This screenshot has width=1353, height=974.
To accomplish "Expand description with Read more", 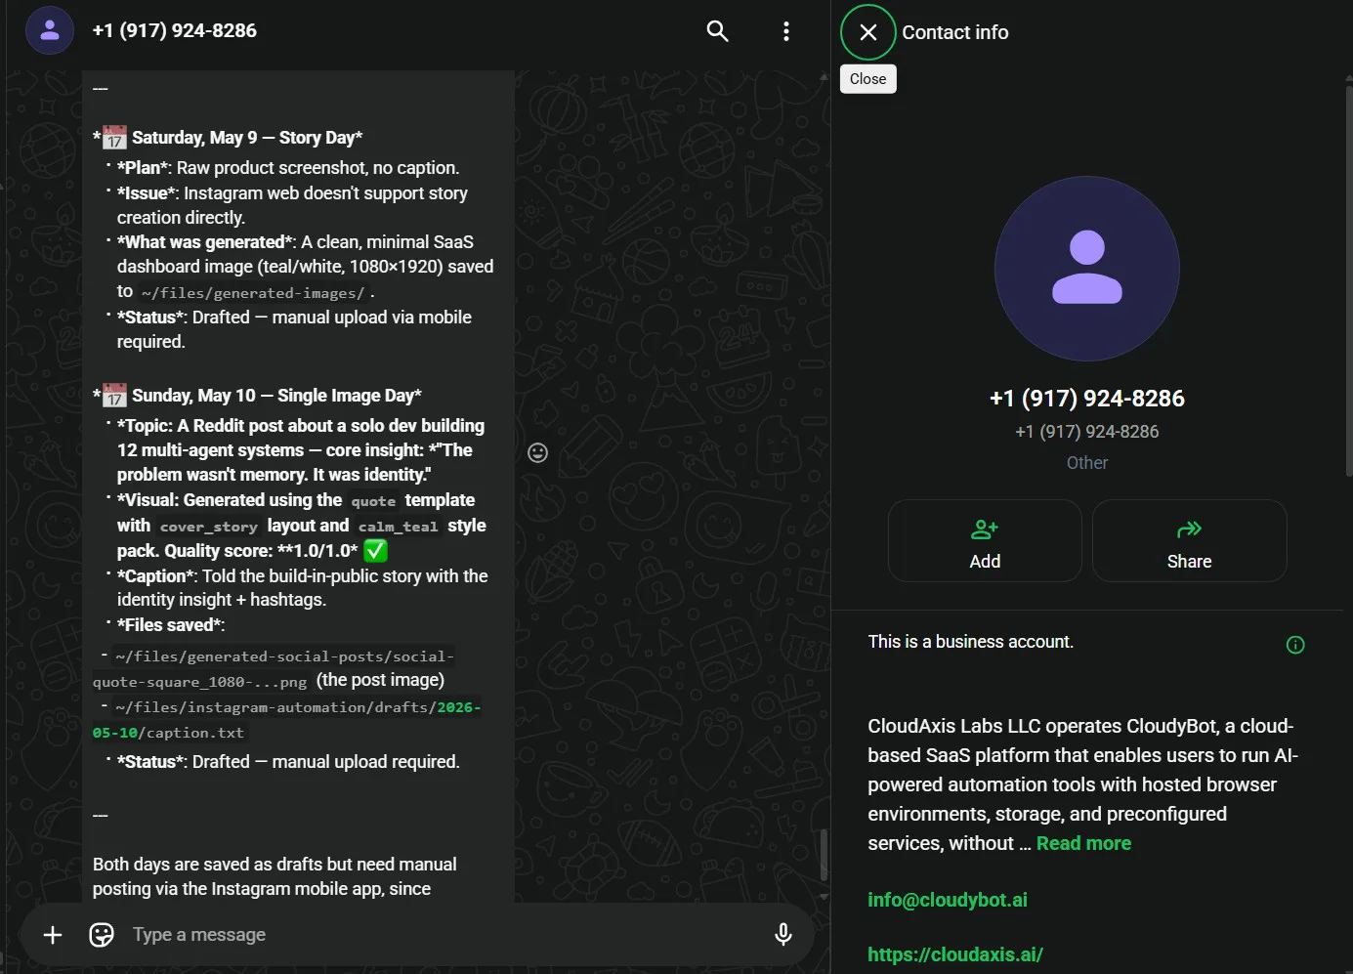I will click(x=1083, y=843).
